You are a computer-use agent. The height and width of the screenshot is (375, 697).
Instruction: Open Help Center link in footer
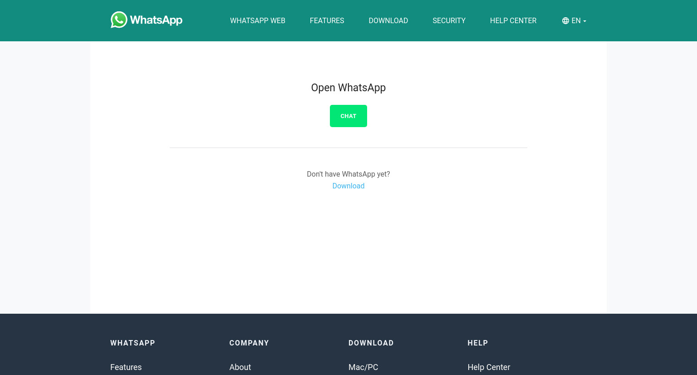(x=489, y=367)
